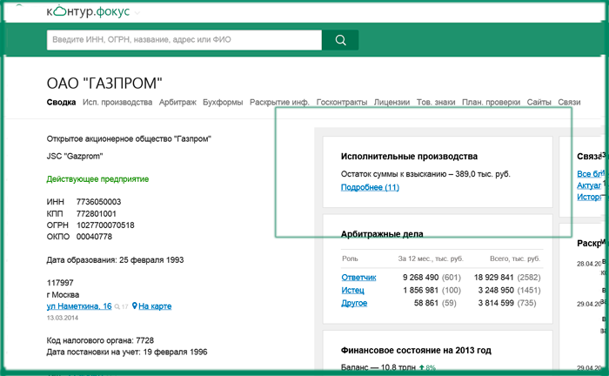Click the line Код налогового органа: 7728
Image resolution: width=609 pixels, height=376 pixels.
(x=100, y=340)
